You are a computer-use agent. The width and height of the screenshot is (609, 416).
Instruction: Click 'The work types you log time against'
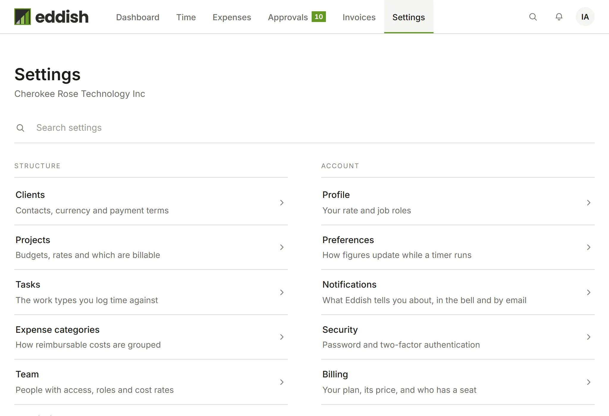(87, 300)
